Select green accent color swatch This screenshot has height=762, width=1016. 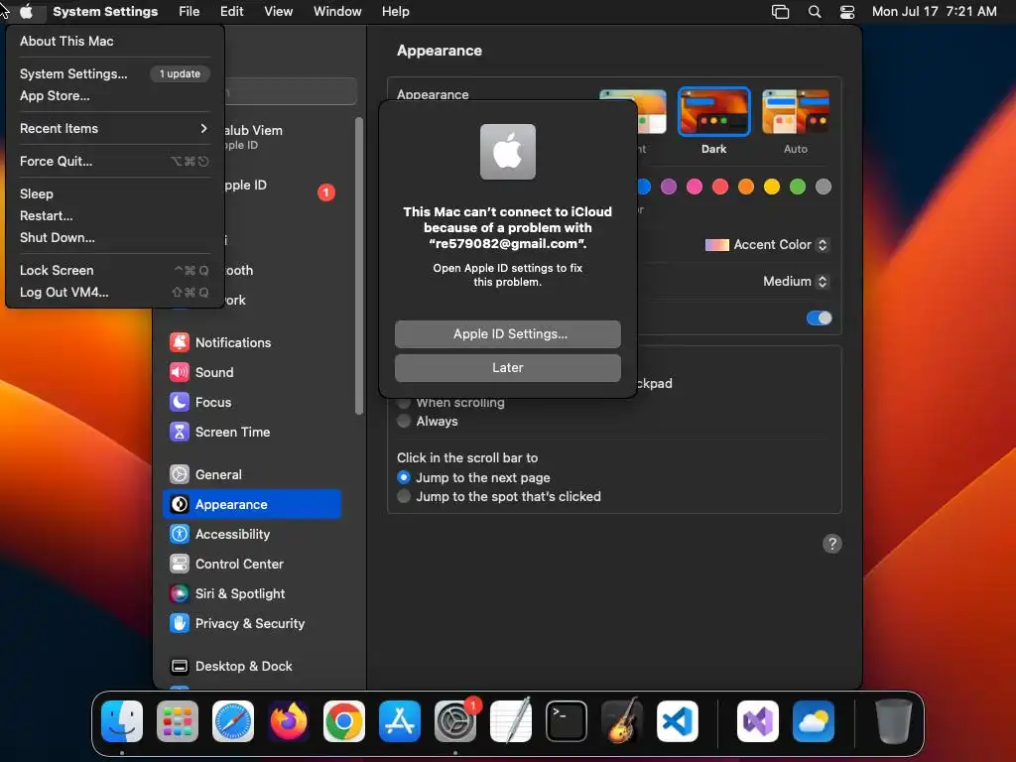[x=798, y=188]
